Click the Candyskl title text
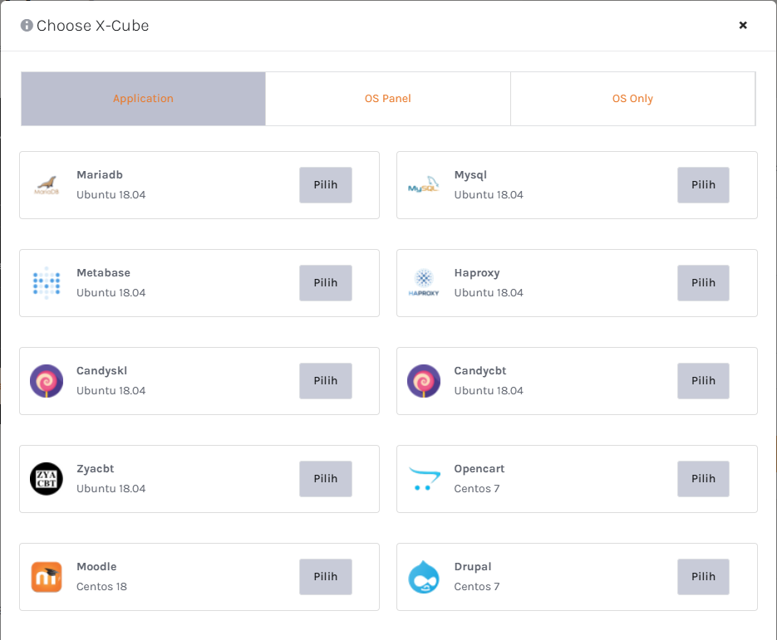Screen dimensions: 777x640 [x=101, y=371]
